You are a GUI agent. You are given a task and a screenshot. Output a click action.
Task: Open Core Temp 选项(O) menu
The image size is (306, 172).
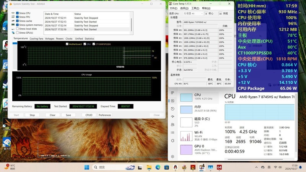184,8
